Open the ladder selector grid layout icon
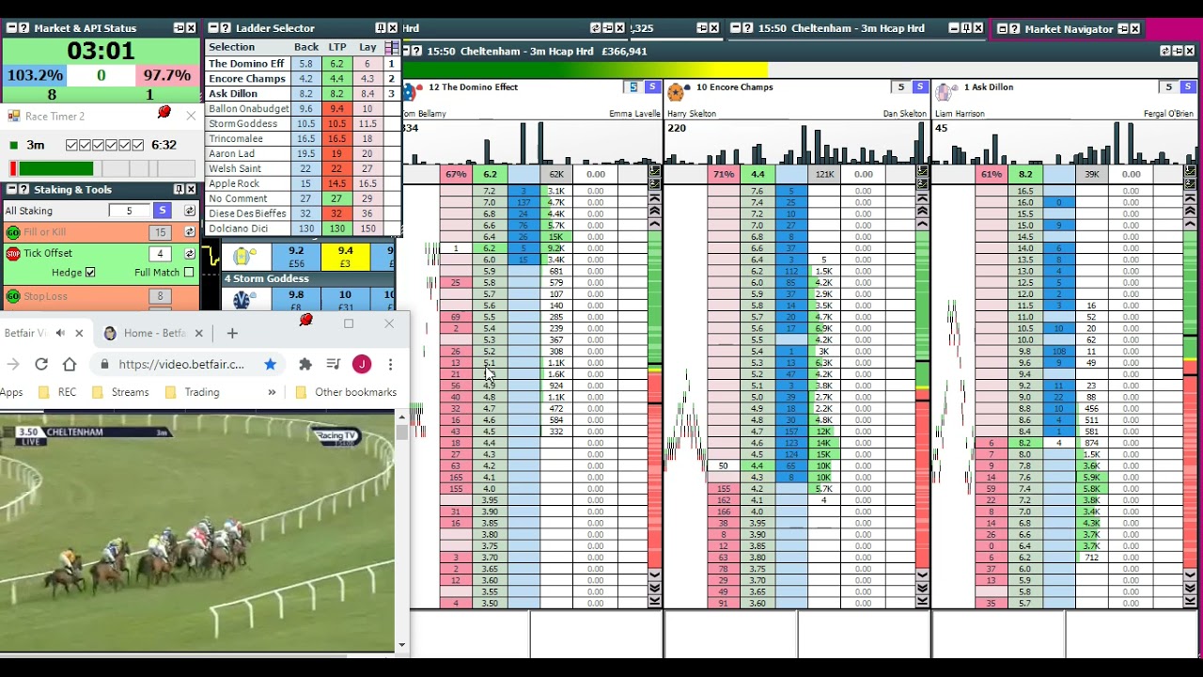This screenshot has height=677, width=1203. click(391, 47)
